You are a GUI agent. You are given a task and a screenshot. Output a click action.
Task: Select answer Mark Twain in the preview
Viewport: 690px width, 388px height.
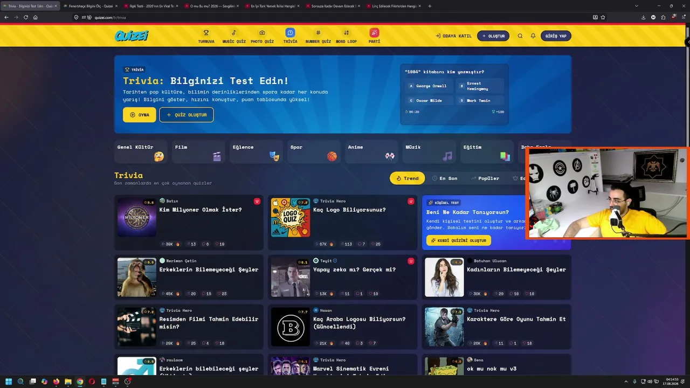click(x=480, y=100)
